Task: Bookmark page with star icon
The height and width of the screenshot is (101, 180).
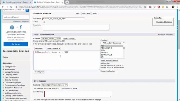Action: click(x=145, y=7)
